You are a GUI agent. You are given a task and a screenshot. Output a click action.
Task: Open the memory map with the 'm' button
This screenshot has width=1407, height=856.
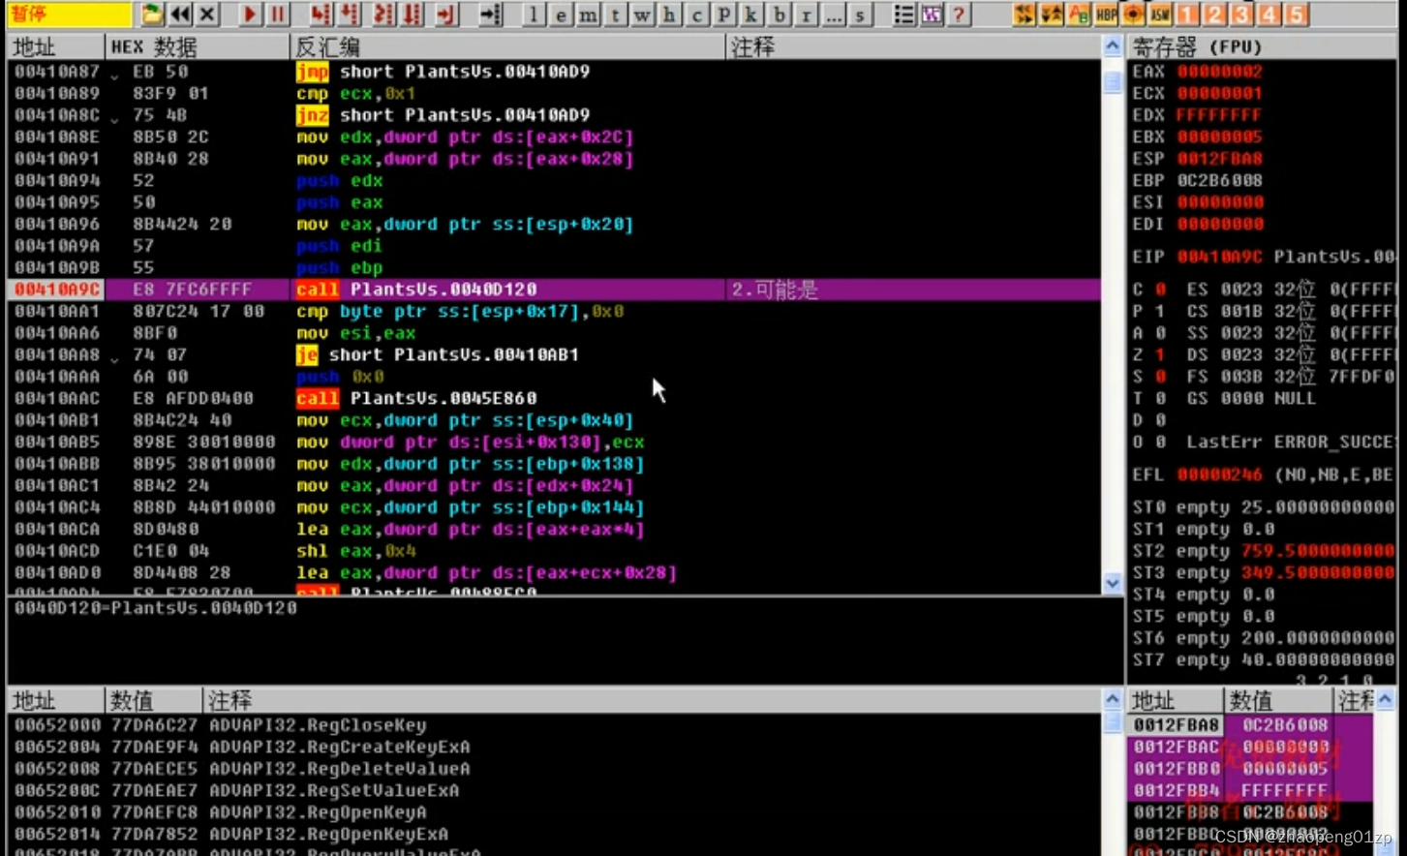[x=587, y=15]
